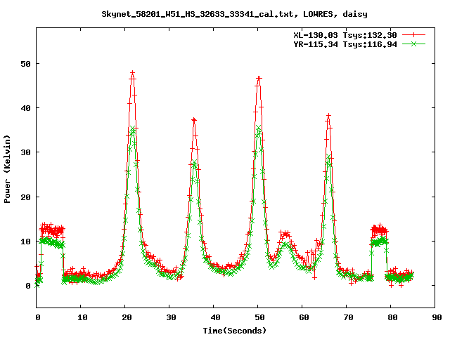Viewport: 450px width, 337px height.
Task: Click the Power (Kelvin) axis label
Action: pyautogui.click(x=7, y=169)
